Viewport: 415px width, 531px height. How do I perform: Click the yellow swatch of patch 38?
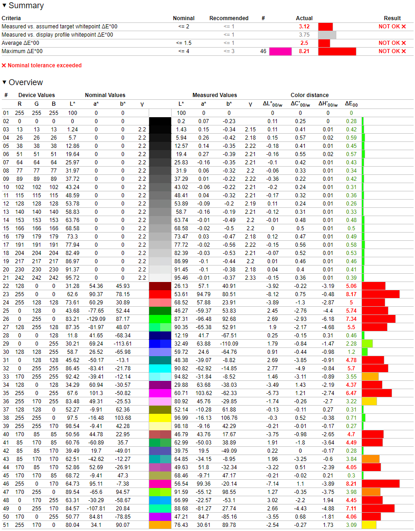(x=160, y=418)
